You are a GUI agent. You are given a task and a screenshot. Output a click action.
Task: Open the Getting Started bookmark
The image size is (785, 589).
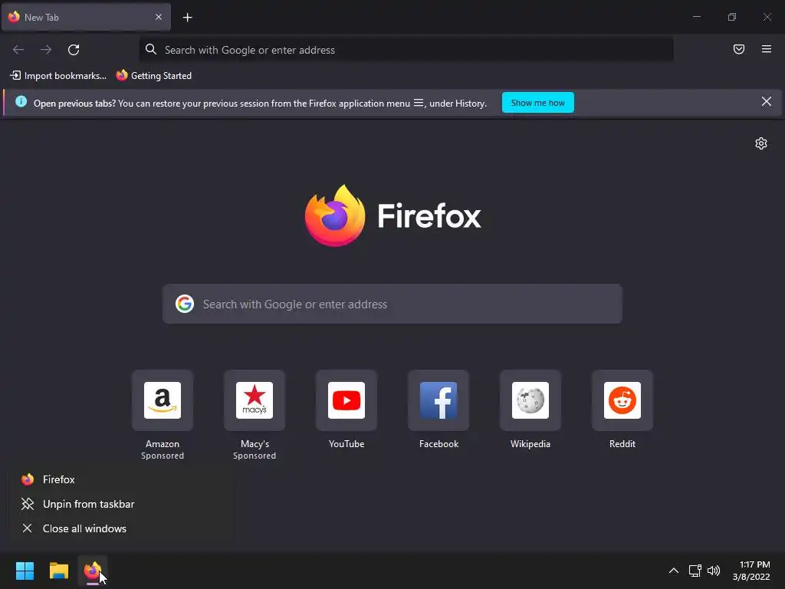click(154, 76)
